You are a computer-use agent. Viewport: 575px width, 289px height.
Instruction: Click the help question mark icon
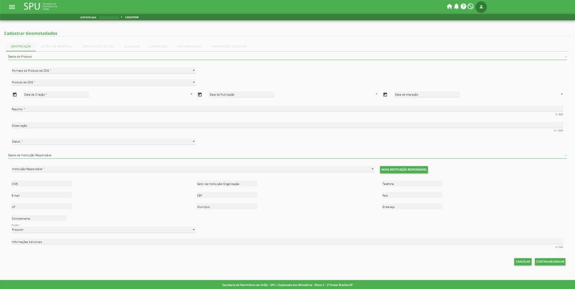(x=463, y=7)
